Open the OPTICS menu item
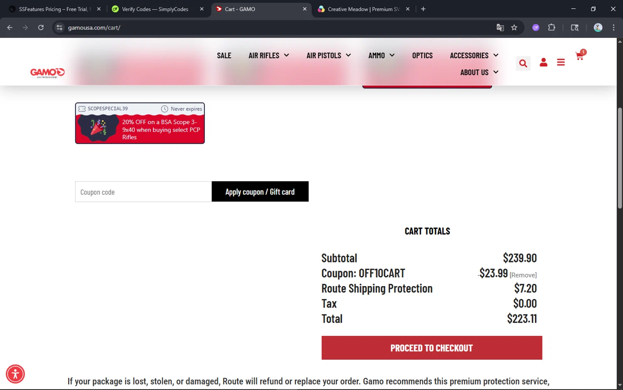The image size is (623, 390). [422, 55]
